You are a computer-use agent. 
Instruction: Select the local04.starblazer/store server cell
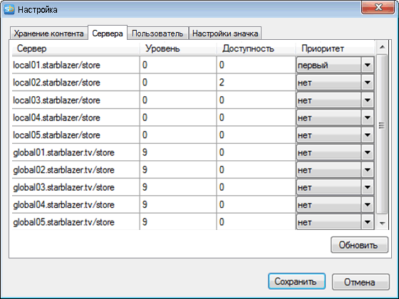pyautogui.click(x=76, y=117)
